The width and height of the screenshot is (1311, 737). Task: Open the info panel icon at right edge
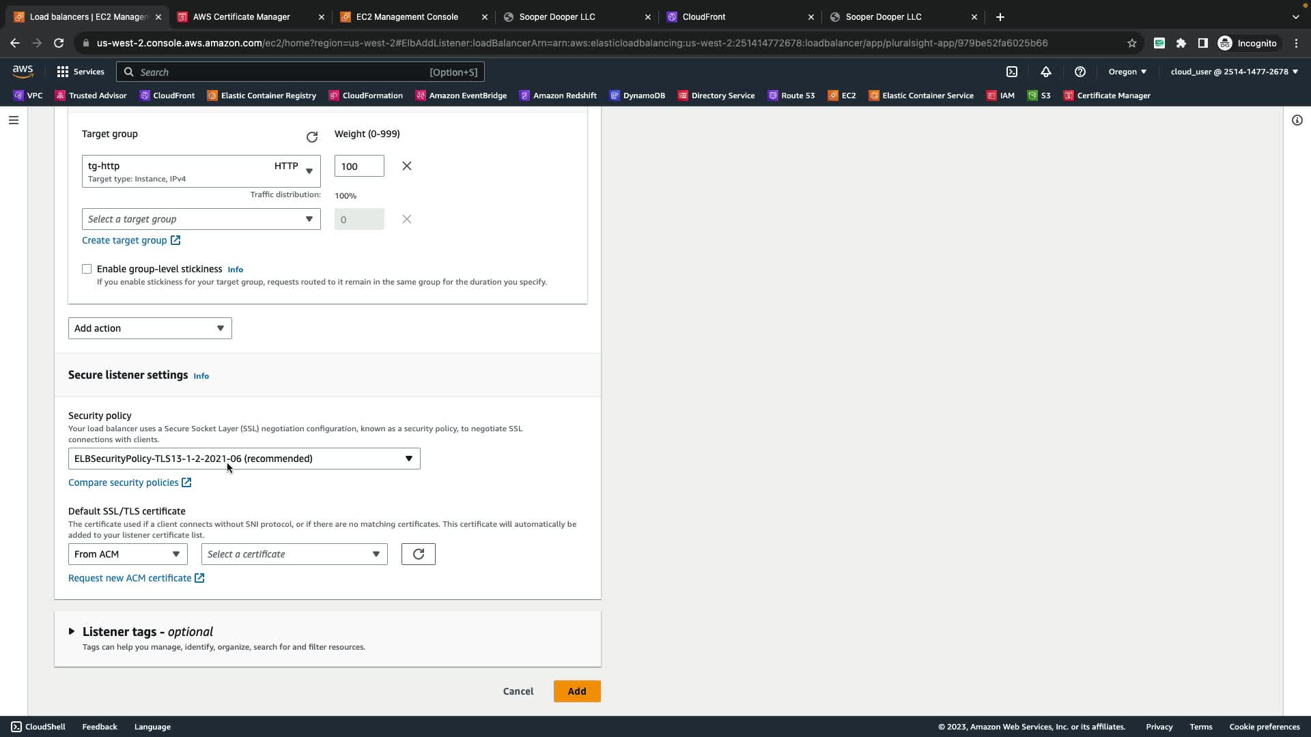click(x=1297, y=120)
